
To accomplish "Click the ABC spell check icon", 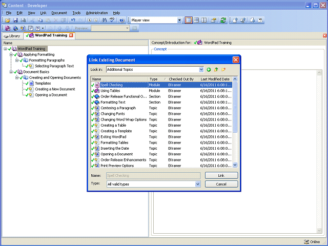I will pos(112,20).
